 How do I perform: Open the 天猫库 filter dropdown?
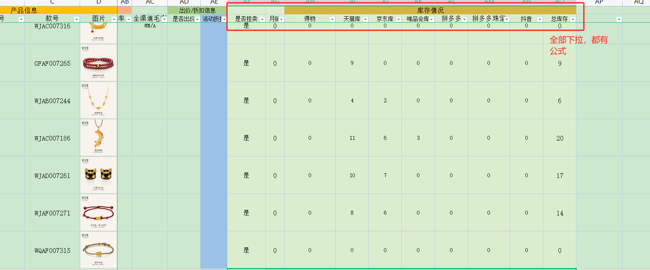[x=365, y=19]
